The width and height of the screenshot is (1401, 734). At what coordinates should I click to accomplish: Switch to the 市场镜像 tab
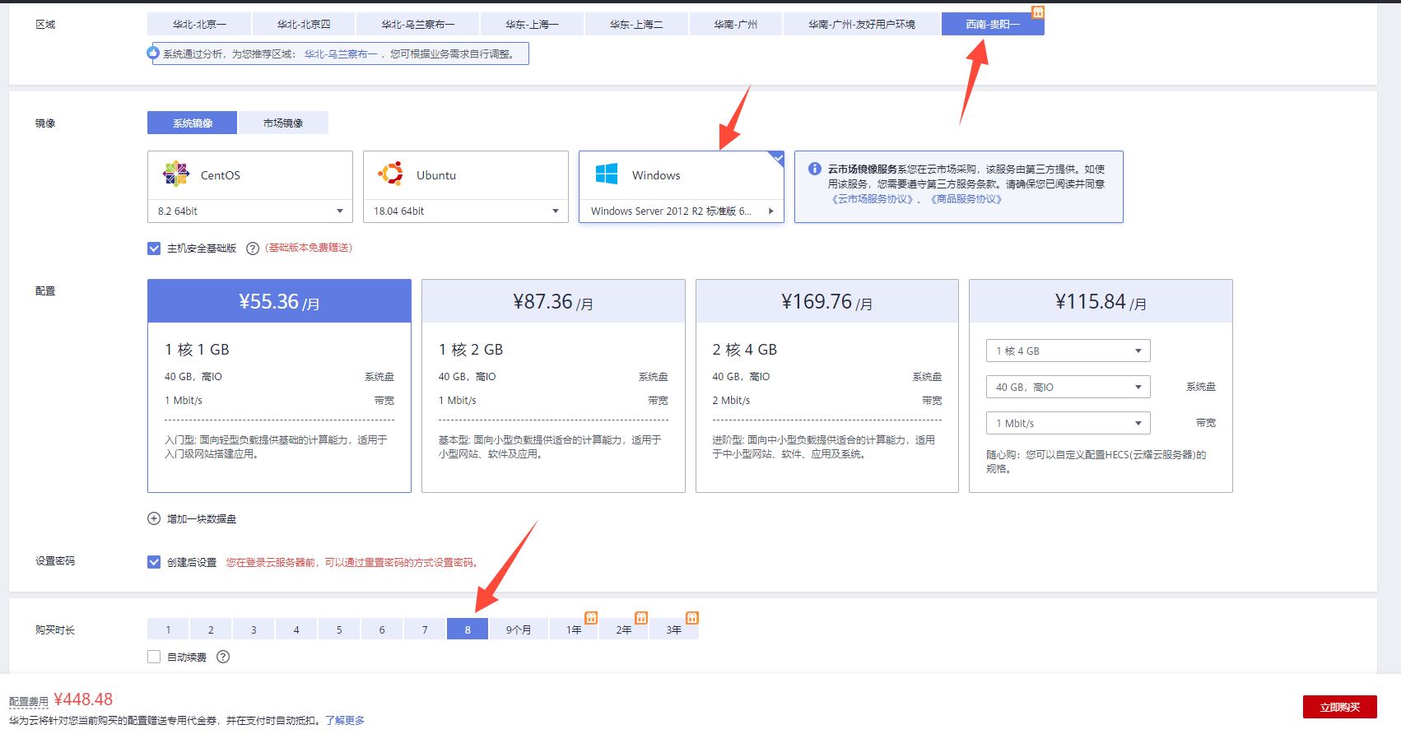[x=283, y=123]
